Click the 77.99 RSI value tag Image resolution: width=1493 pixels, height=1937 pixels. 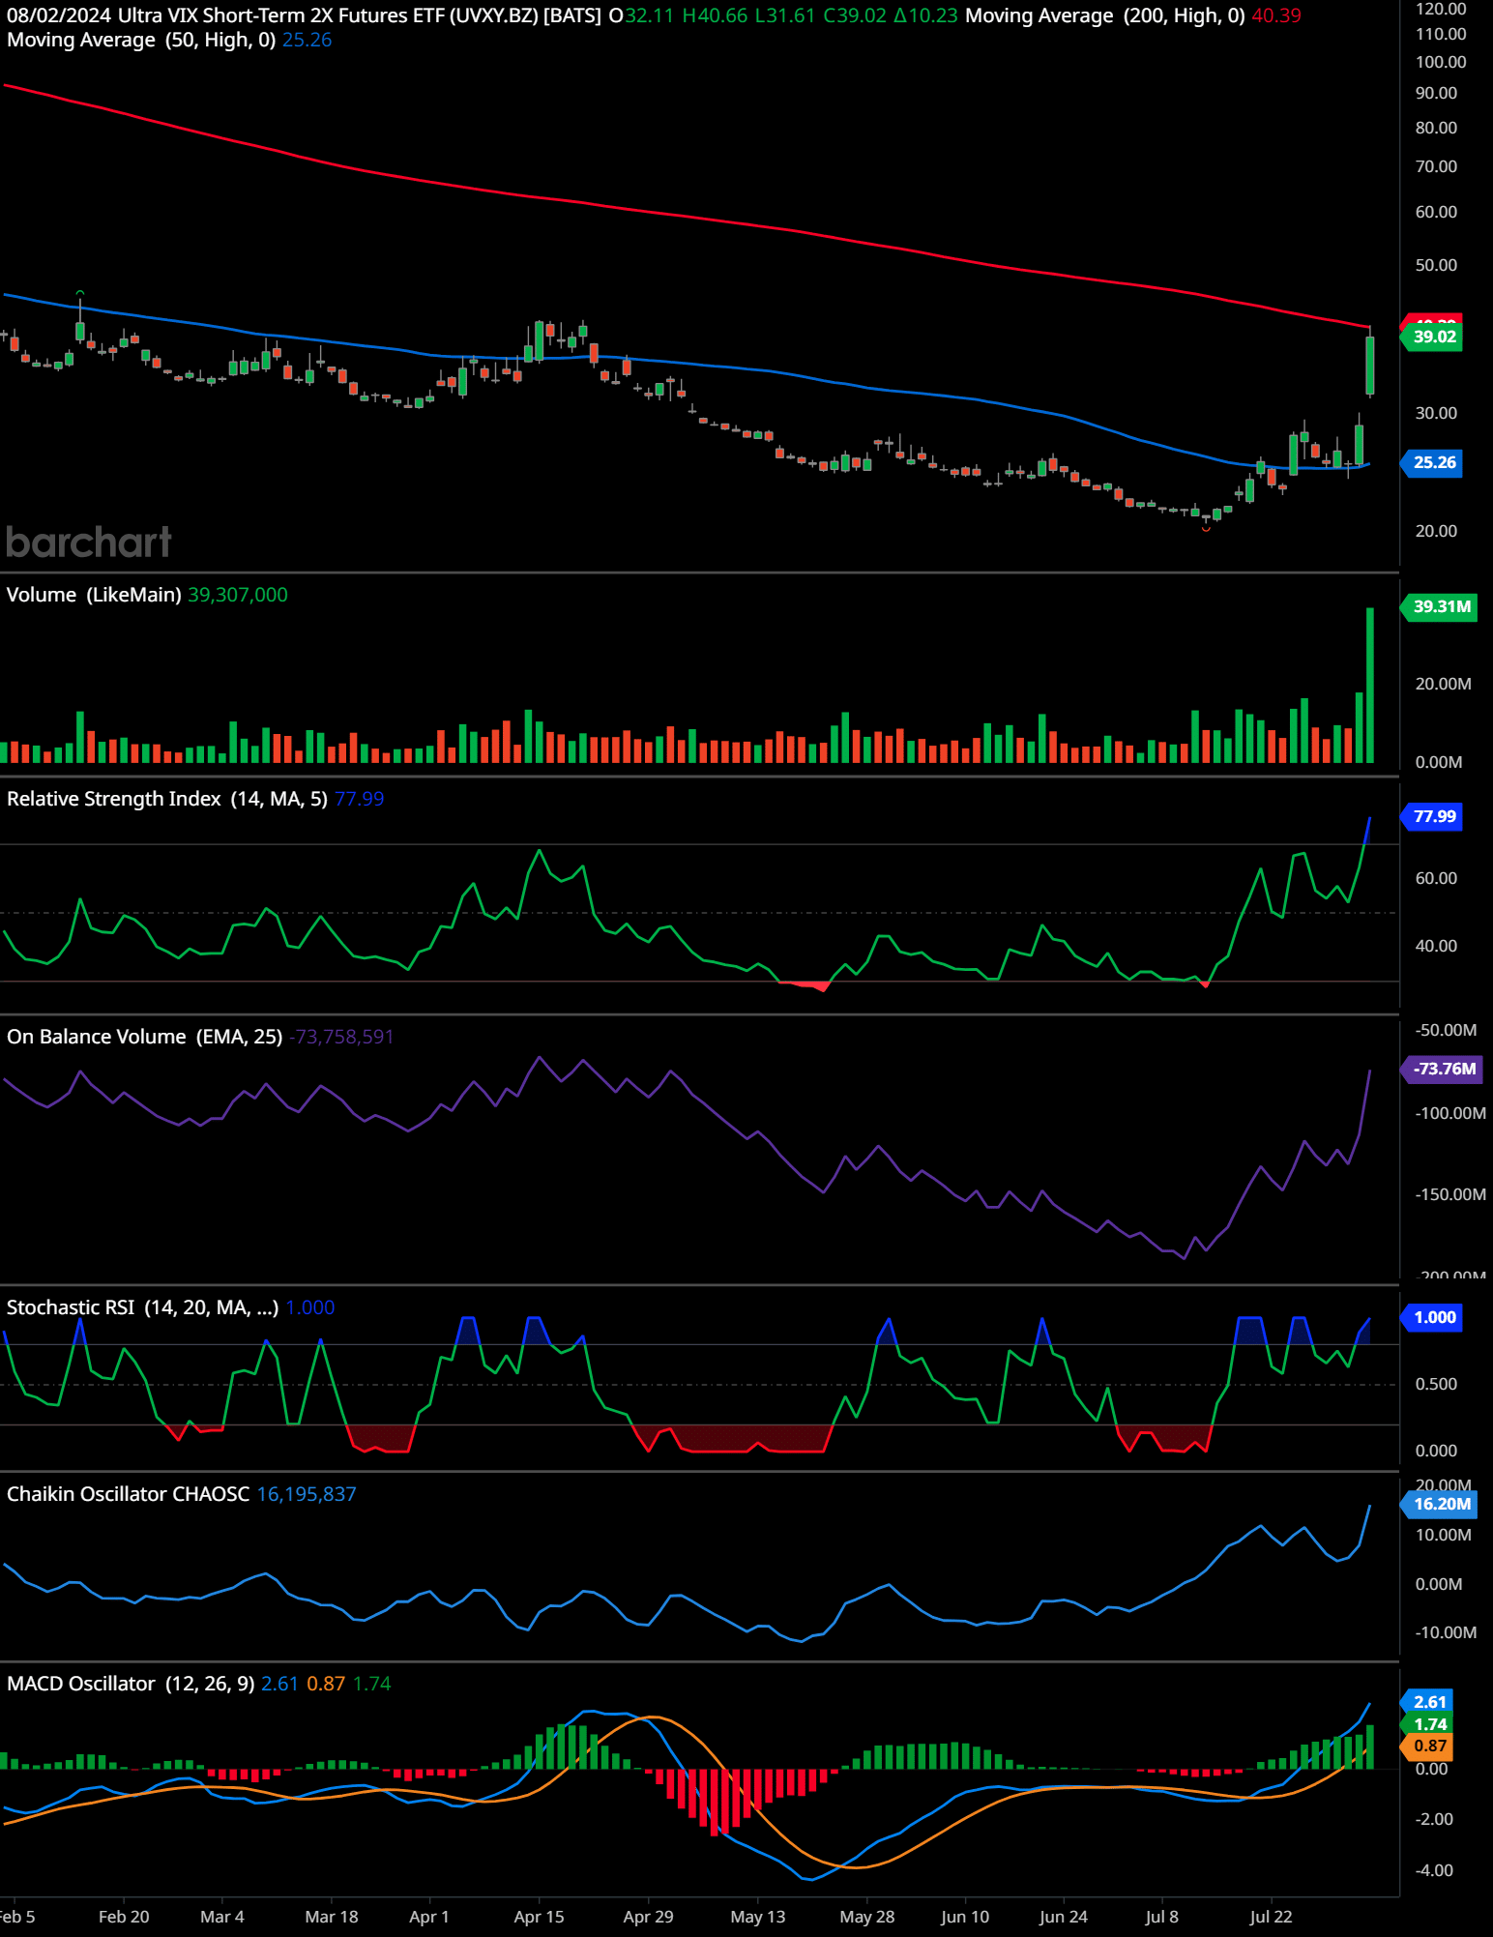pos(1433,816)
